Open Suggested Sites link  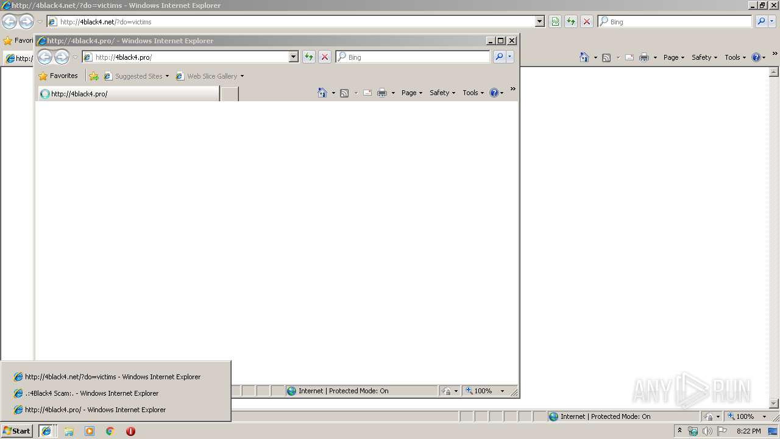[x=136, y=76]
